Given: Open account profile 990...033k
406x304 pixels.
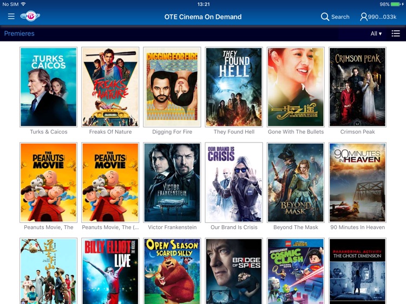Looking at the screenshot, I should coord(378,17).
